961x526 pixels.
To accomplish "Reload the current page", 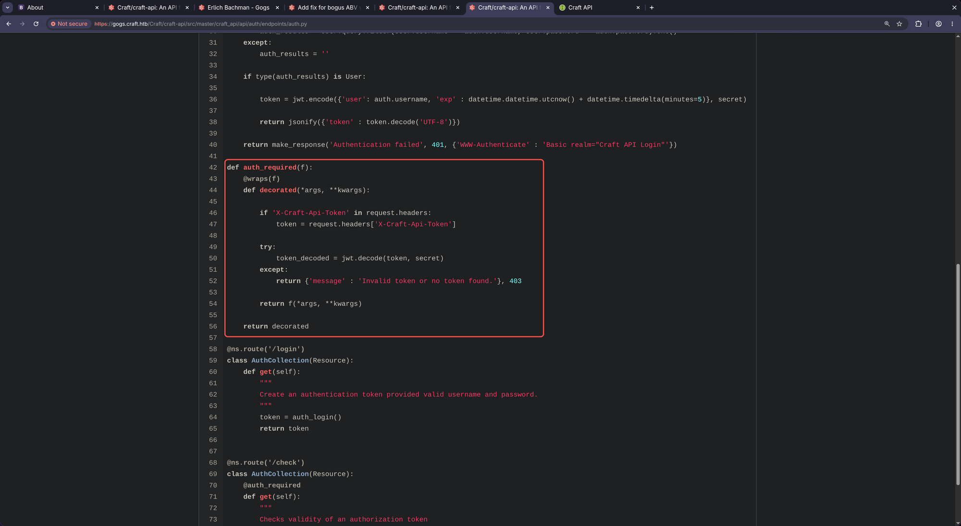I will coord(36,24).
